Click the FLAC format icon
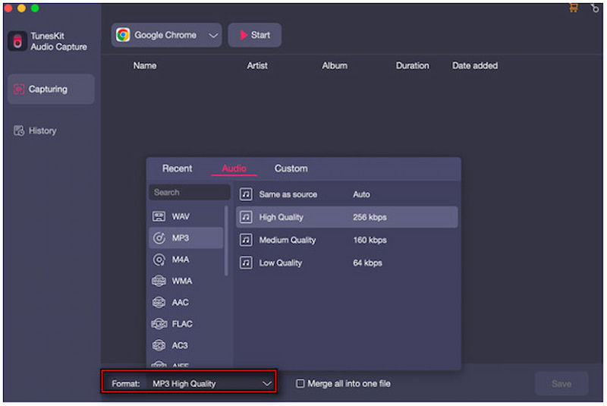The height and width of the screenshot is (406, 607). (x=159, y=324)
